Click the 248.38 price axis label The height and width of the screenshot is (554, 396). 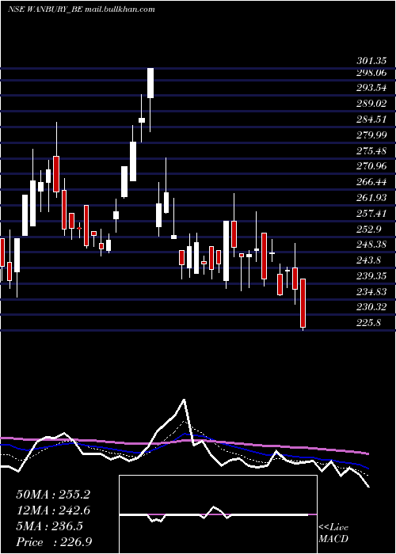pos(371,245)
